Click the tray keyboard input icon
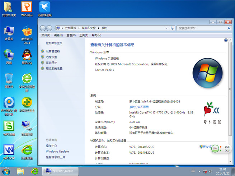This screenshot has width=235, height=176. click(193, 171)
